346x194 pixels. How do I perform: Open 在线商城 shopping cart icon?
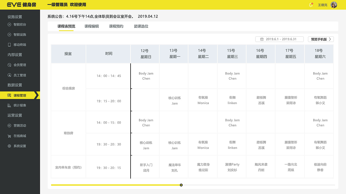coord(9,136)
